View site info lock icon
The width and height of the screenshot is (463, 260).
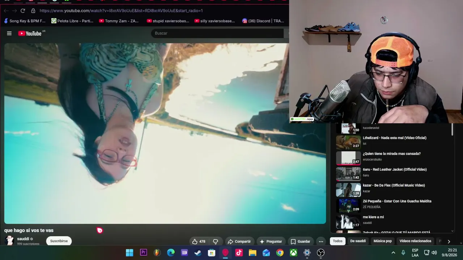point(33,11)
